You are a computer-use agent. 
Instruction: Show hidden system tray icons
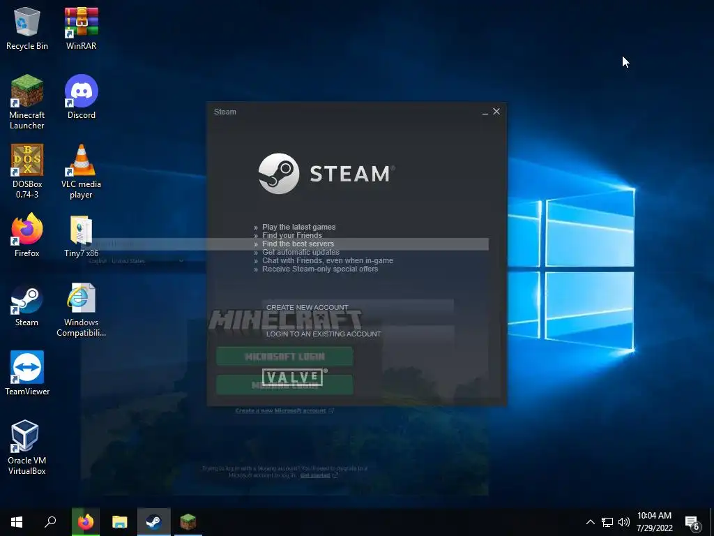[x=590, y=522]
